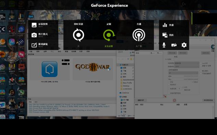The width and height of the screenshot is (217, 135).
Task: Open overlay settings via the gear icon
Action: click(184, 45)
